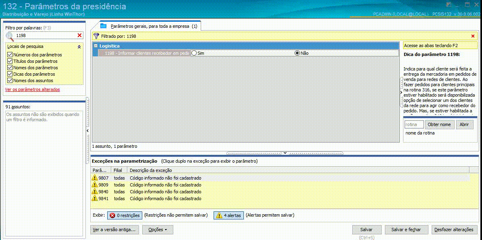The image size is (482, 240).
Task: Expand the tip panel splitter arrow
Action: [x=401, y=92]
